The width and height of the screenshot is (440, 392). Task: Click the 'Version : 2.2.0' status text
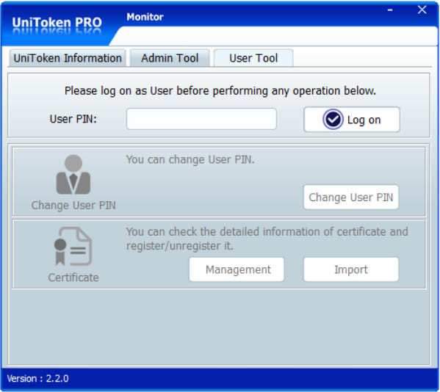pyautogui.click(x=38, y=379)
